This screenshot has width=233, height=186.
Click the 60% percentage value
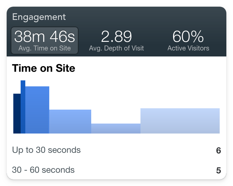tap(188, 36)
